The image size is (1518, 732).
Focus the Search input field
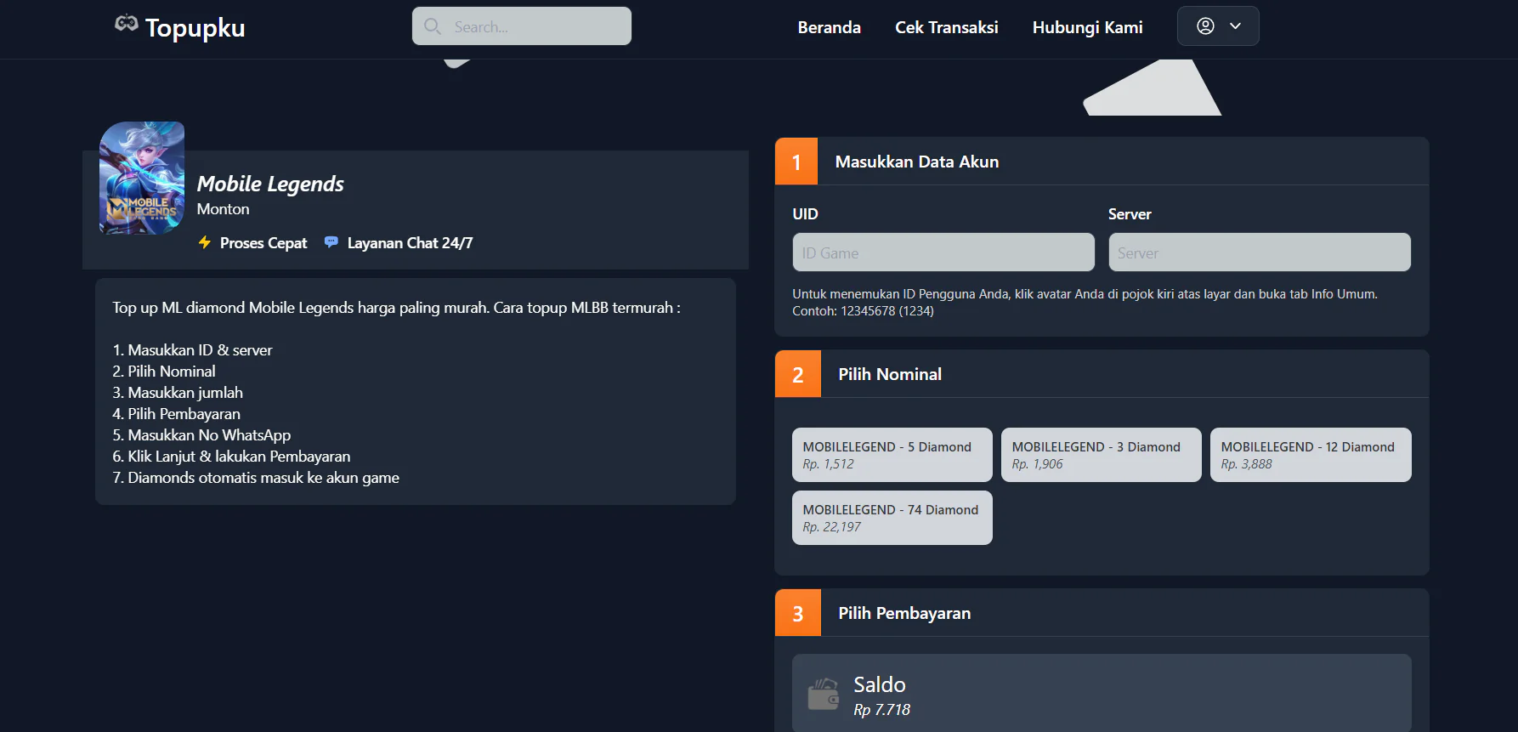click(522, 26)
